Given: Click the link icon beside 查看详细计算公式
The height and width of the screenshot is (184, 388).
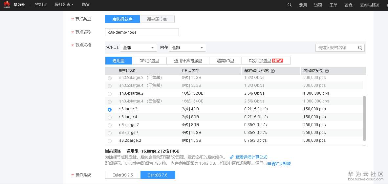Looking at the screenshot, I should (x=232, y=157).
